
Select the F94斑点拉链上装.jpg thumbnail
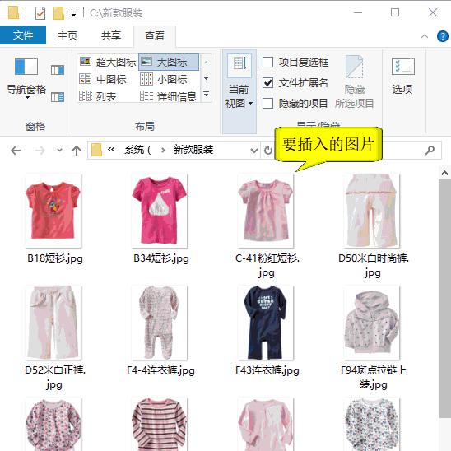(372, 323)
